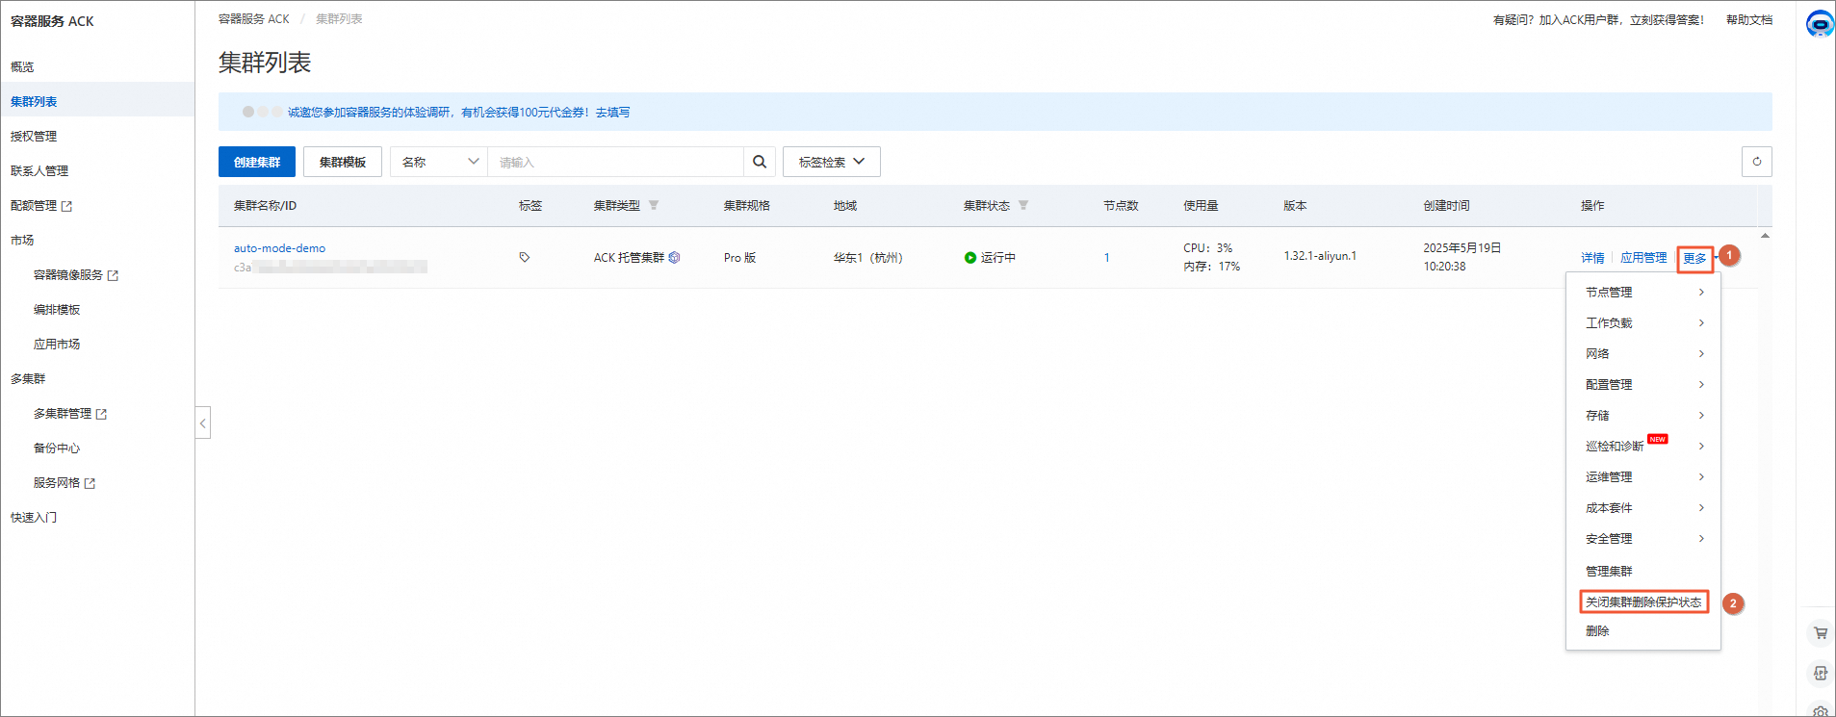This screenshot has height=717, width=1836.
Task: Choose 删除 from the more menu
Action: (1597, 630)
